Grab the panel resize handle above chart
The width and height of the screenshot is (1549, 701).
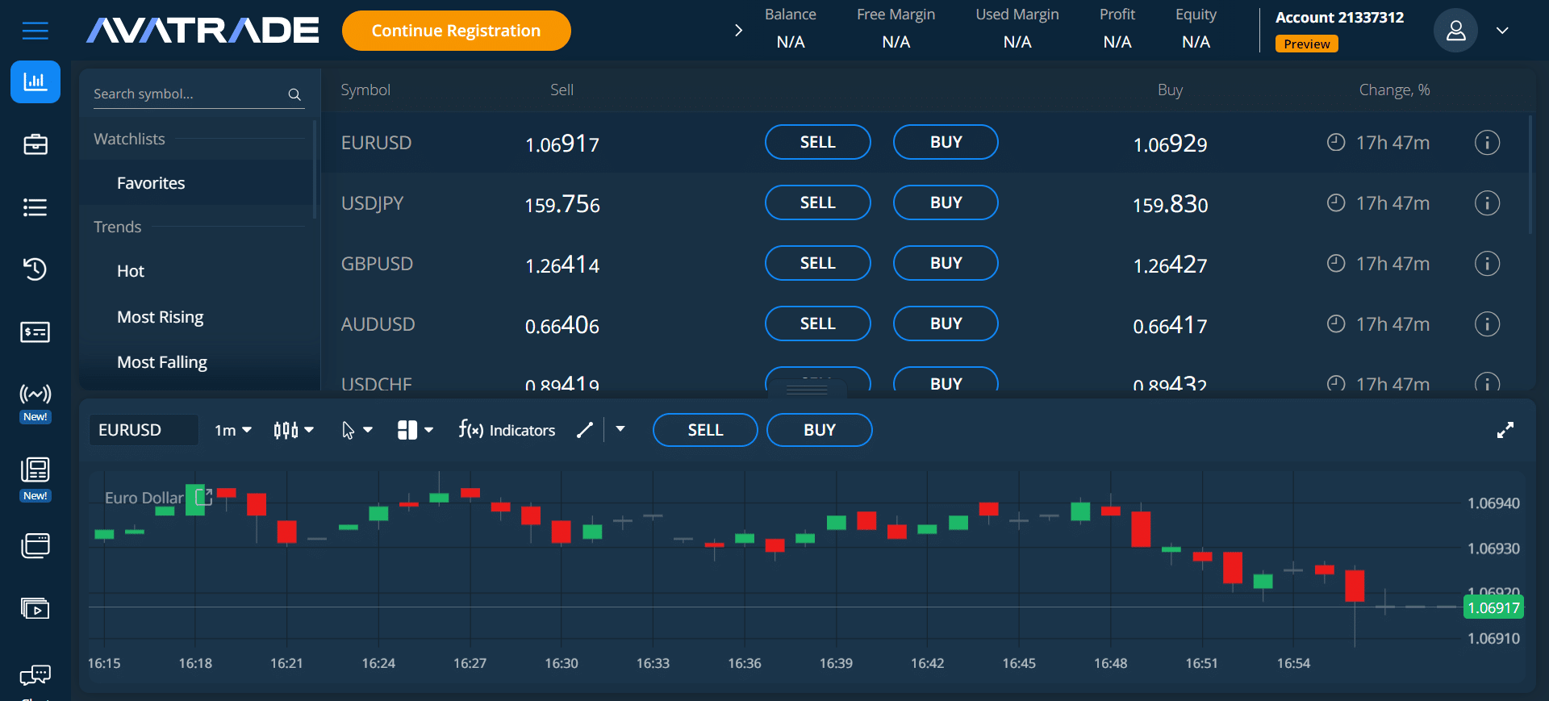807,390
